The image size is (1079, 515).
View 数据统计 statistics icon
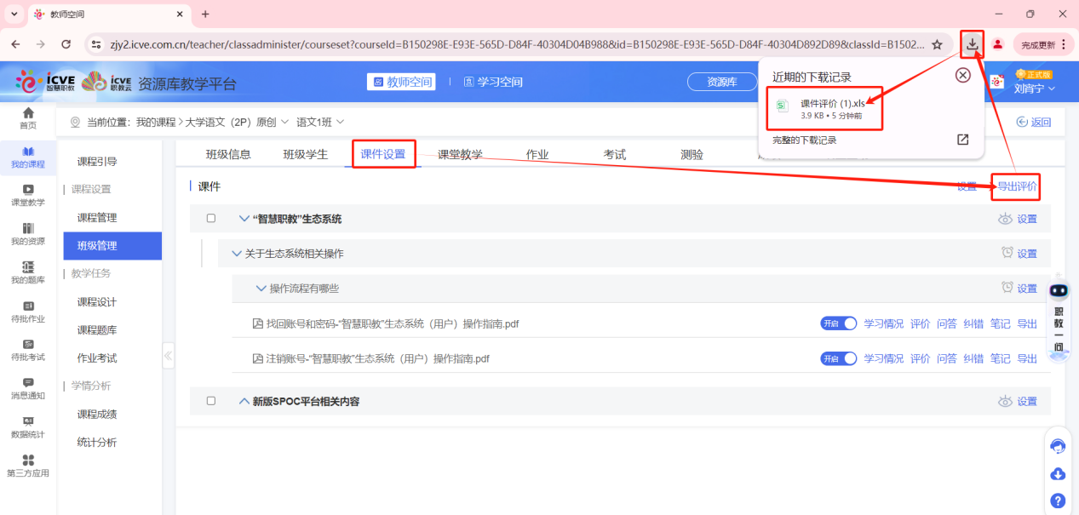(28, 428)
